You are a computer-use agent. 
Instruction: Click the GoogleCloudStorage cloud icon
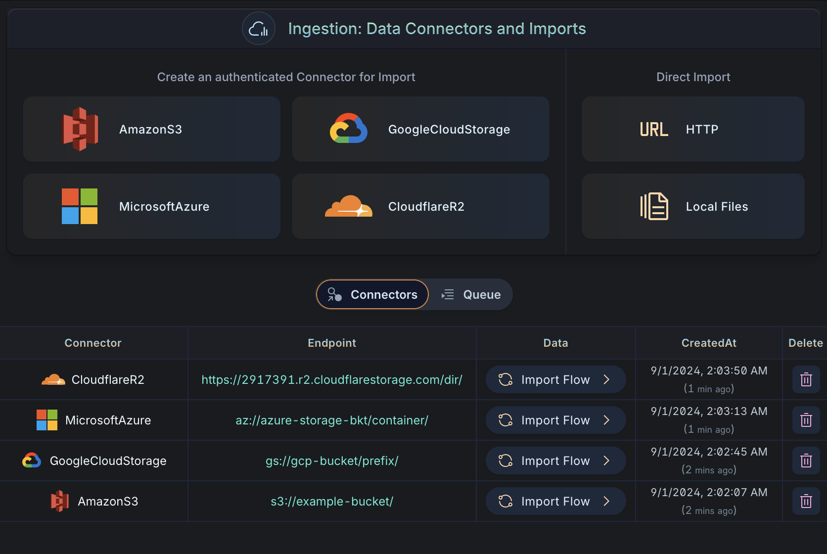(x=348, y=129)
